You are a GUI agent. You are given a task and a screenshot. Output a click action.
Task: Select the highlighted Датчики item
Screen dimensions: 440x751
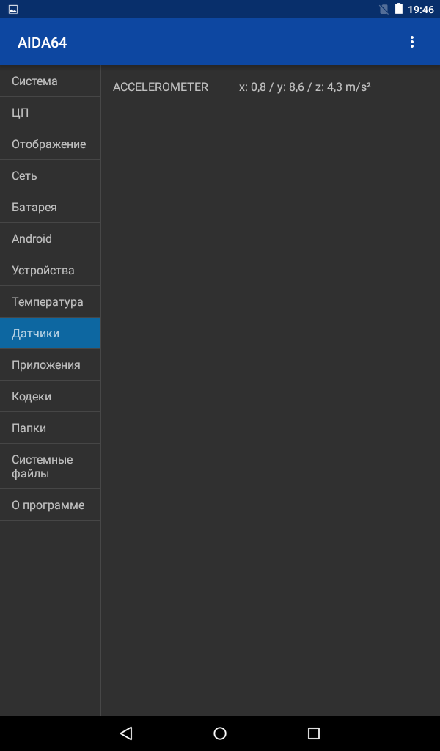point(51,334)
